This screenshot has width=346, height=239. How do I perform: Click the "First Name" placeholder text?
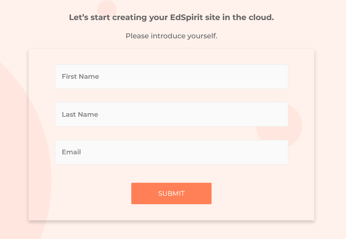80,77
